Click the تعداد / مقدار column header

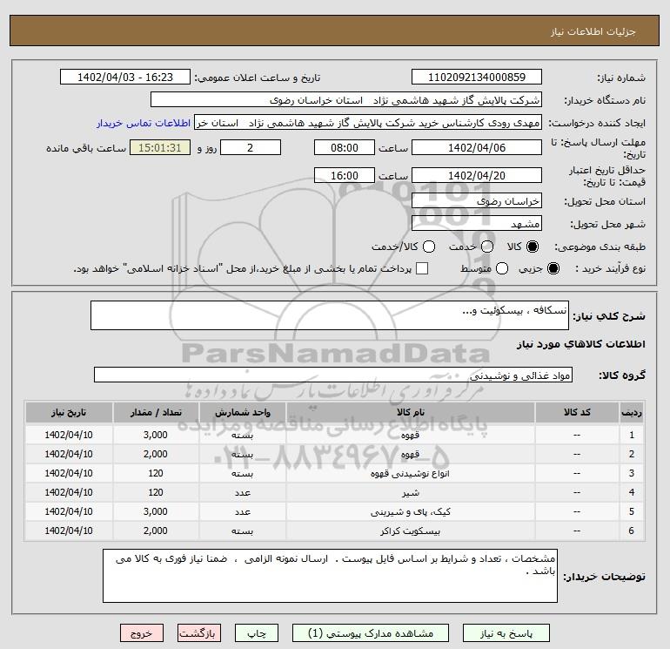point(156,412)
